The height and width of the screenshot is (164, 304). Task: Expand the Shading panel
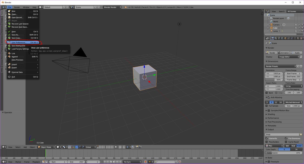click(x=271, y=114)
